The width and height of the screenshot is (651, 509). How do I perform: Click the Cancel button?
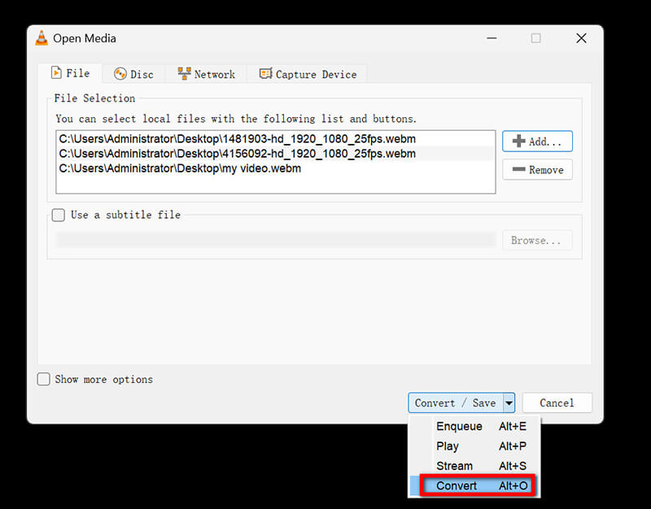(x=557, y=402)
